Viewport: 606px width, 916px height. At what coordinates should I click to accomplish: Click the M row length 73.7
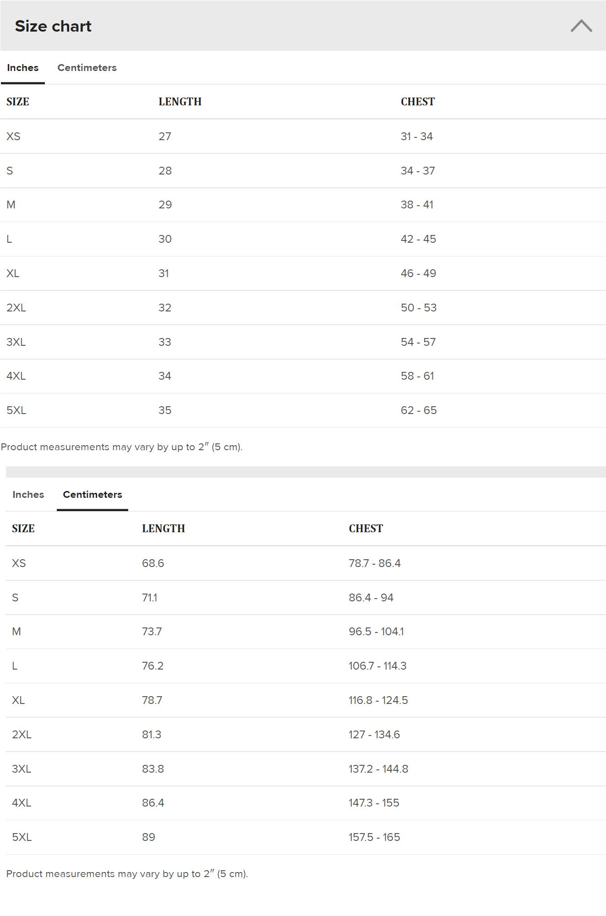[x=152, y=632]
